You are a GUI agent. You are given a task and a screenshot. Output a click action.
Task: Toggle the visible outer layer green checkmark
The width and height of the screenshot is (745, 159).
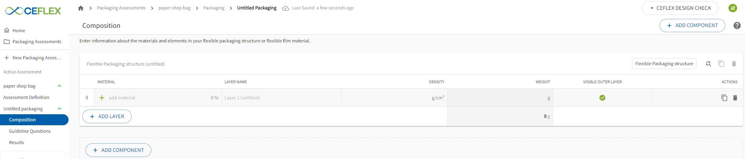point(602,98)
